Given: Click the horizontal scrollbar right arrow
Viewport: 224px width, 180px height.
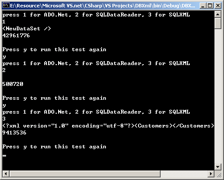Looking at the screenshot, I should click(x=211, y=173).
